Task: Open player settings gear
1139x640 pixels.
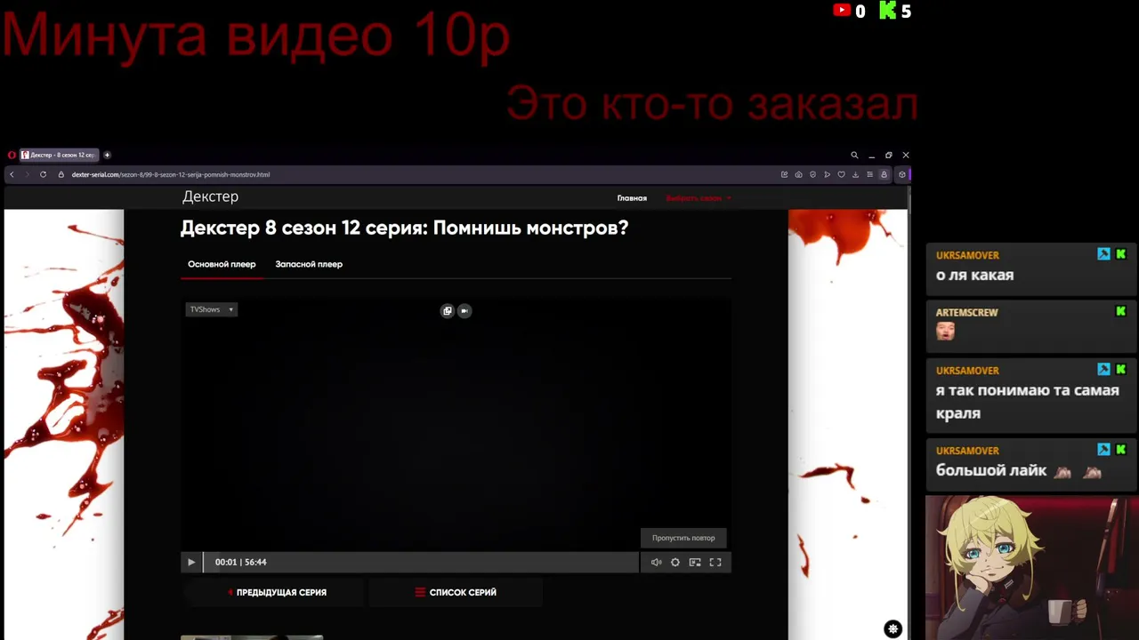Action: pos(675,562)
